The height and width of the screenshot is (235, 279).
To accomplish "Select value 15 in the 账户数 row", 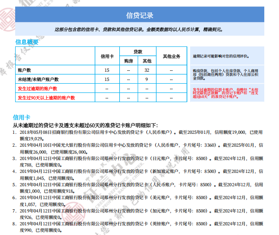I will (107, 70).
